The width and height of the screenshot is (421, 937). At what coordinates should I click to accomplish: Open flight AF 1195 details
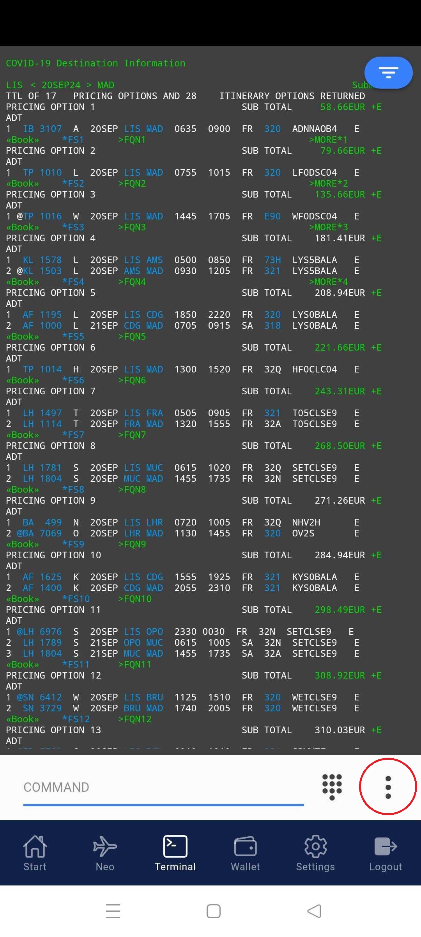tap(42, 315)
